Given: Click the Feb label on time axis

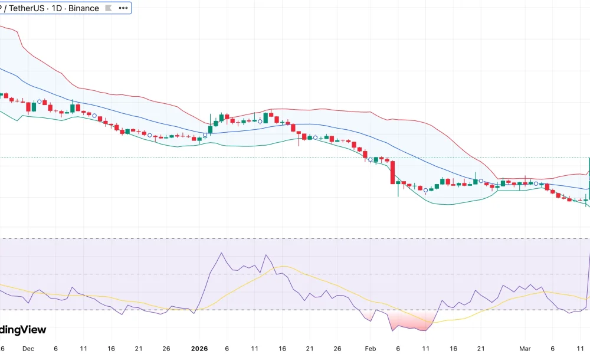Looking at the screenshot, I should [370, 349].
